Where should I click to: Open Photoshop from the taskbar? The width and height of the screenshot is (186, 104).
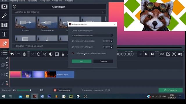(x=49, y=96)
